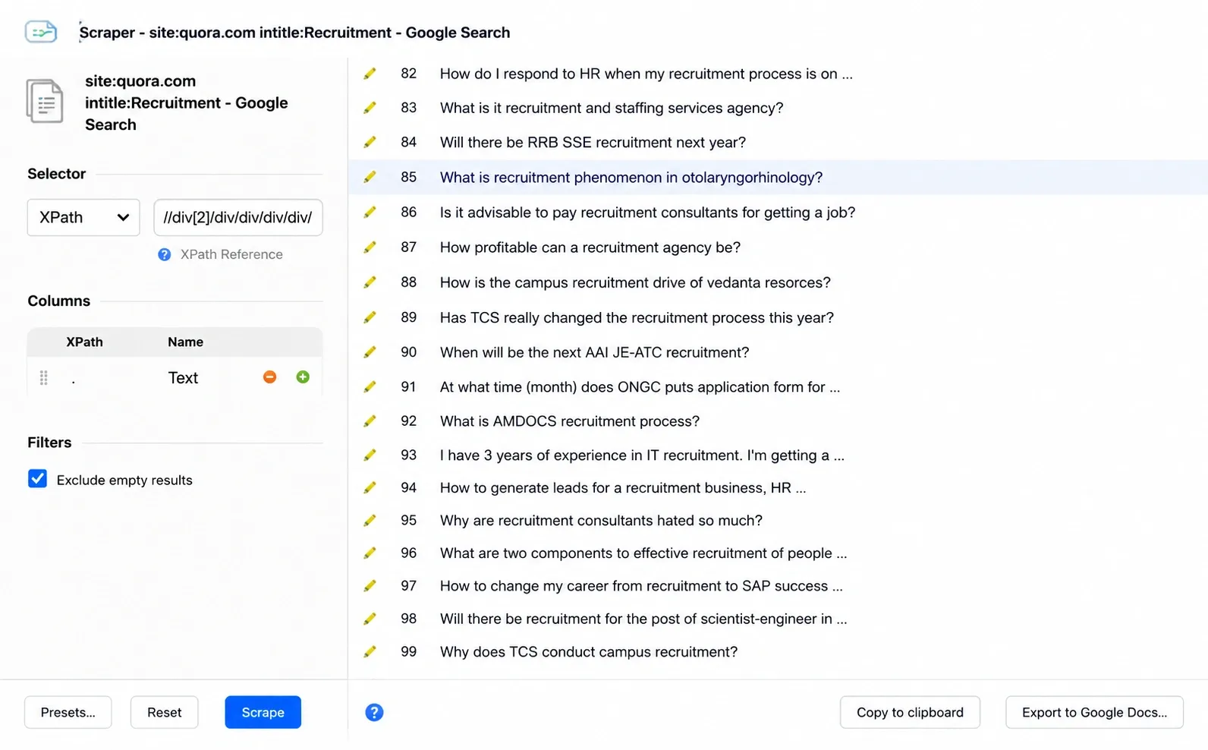Open the XPath Reference help icon
Screen dimensions: 1208x750
[x=165, y=254]
